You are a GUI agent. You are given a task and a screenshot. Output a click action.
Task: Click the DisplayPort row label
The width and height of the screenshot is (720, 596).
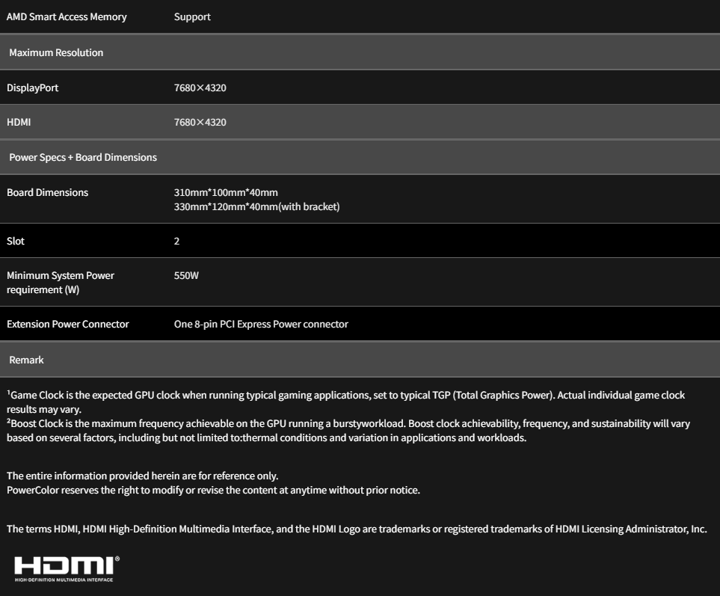(x=32, y=88)
